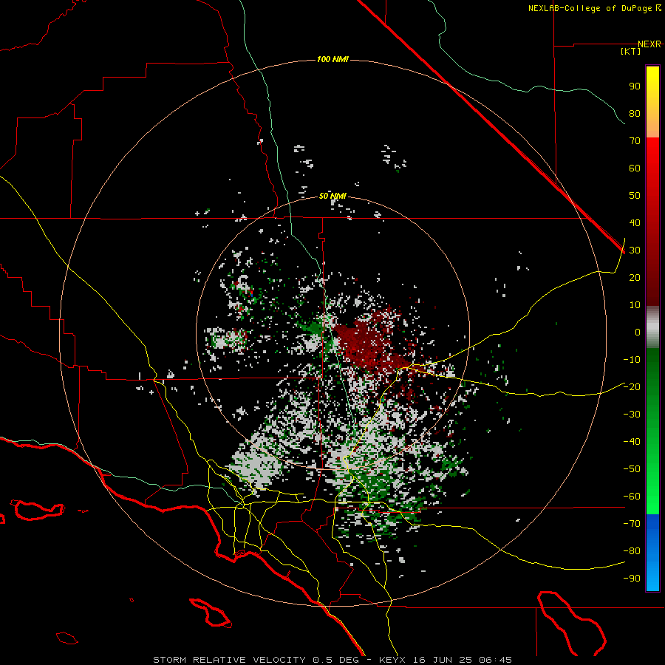
Task: Click the -10 value on velocity scale
Action: coord(632,360)
